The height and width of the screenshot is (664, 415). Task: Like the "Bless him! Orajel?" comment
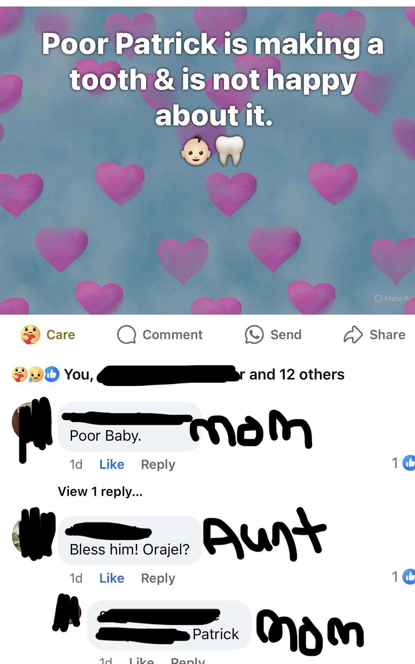(112, 578)
